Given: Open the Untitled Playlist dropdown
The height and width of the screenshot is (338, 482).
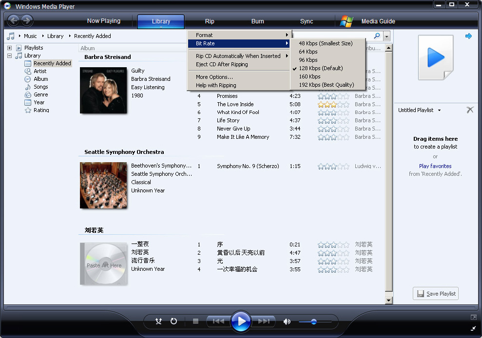Looking at the screenshot, I should tap(439, 110).
